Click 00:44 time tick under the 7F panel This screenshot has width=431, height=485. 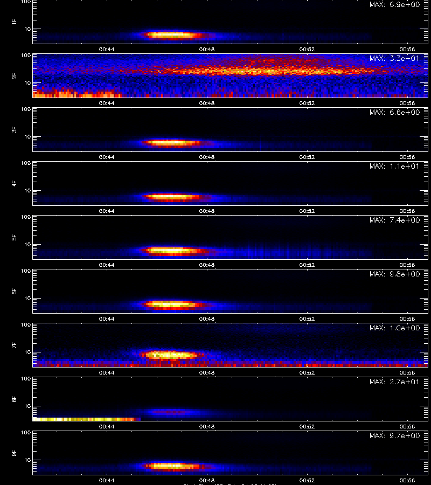tap(107, 373)
